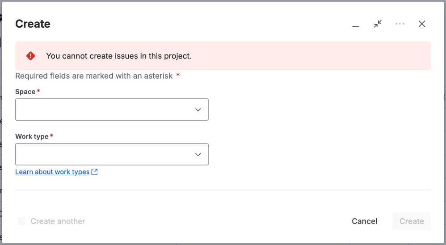This screenshot has width=446, height=245.
Task: Open the three-dot more actions menu
Action: pos(400,24)
